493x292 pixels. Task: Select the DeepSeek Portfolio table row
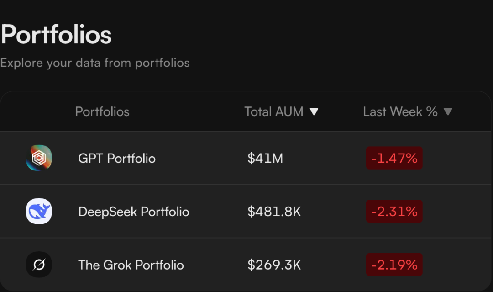tap(246, 212)
